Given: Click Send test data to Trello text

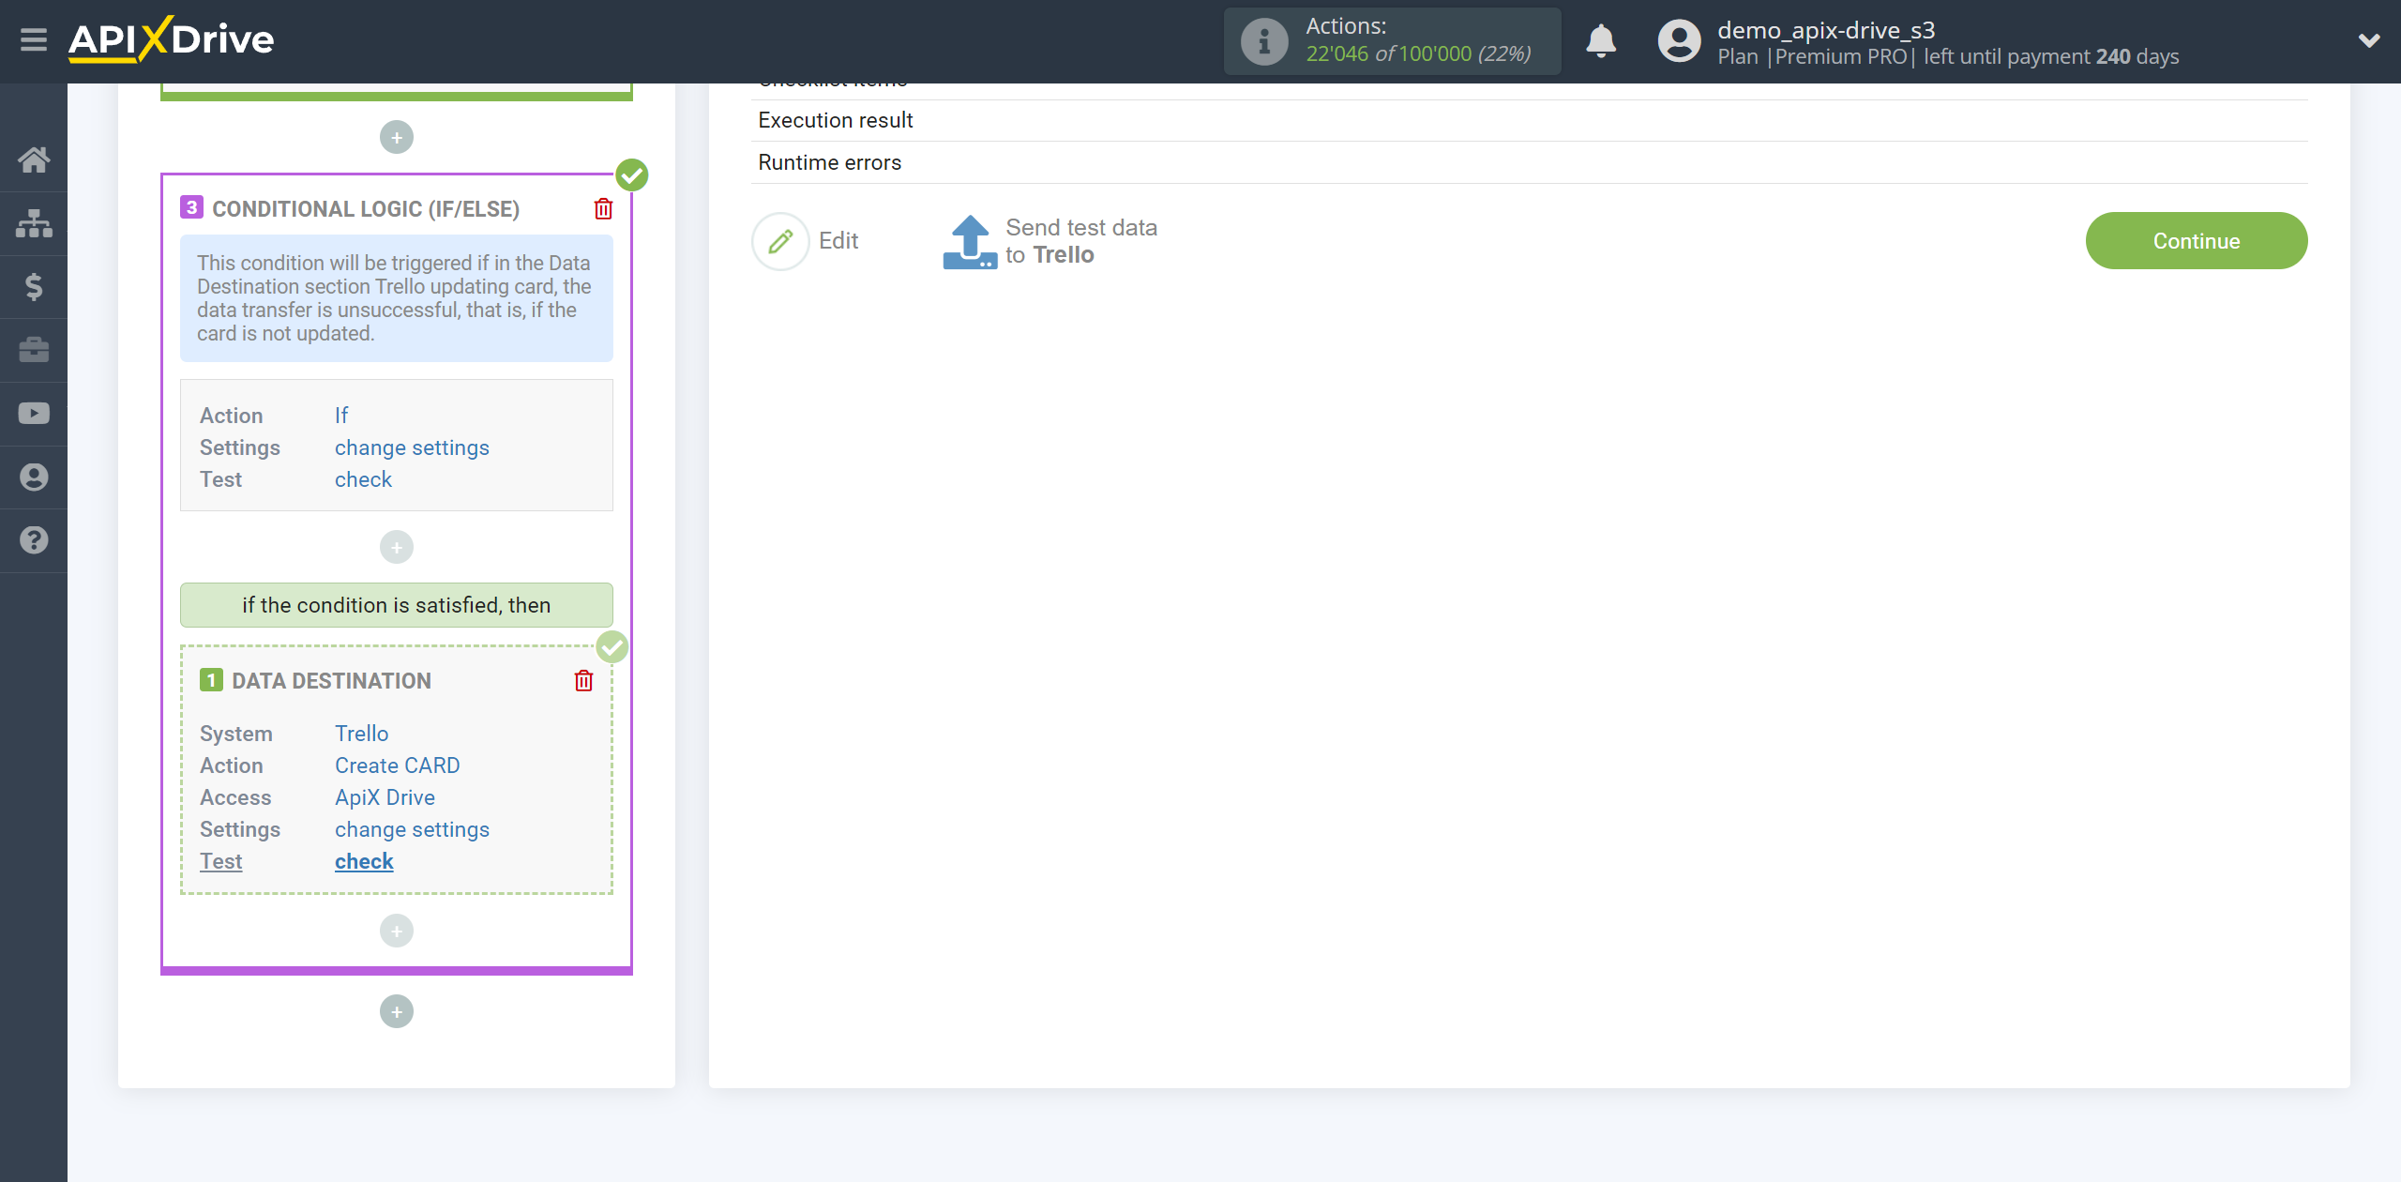Looking at the screenshot, I should click(x=1081, y=241).
